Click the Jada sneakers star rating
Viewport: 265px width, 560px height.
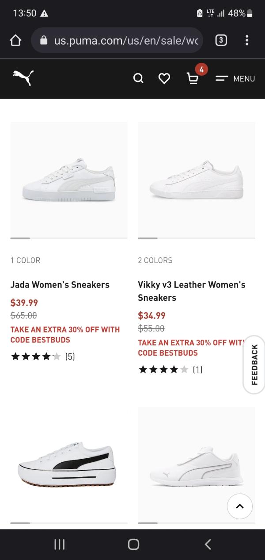point(42,357)
